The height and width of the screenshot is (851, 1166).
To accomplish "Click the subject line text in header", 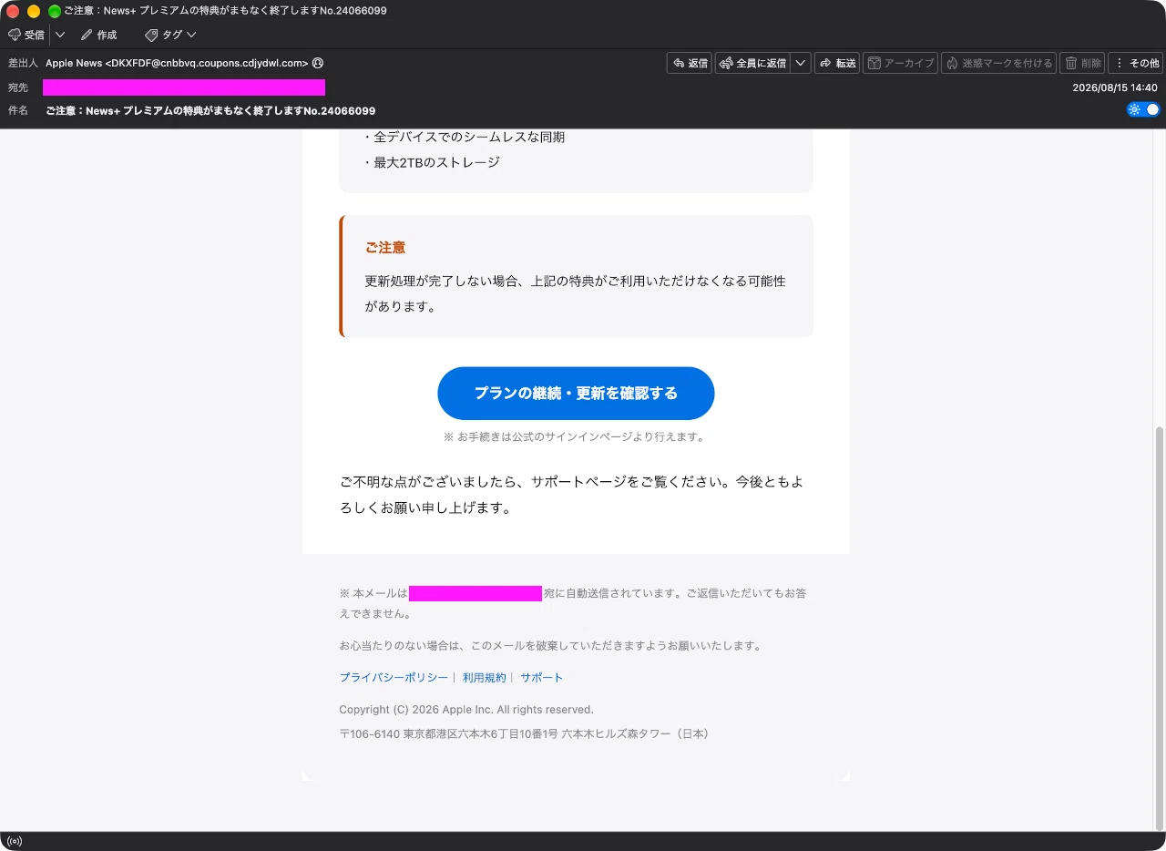I will (210, 110).
